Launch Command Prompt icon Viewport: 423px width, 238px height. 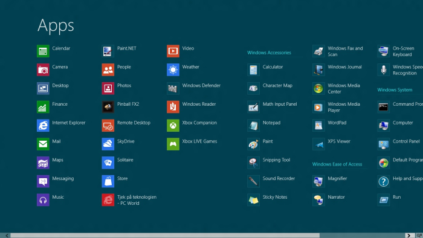383,107
